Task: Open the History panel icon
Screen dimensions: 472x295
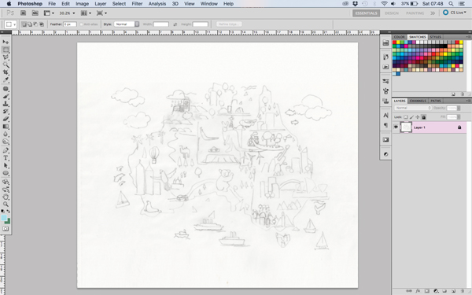Action: (386, 57)
